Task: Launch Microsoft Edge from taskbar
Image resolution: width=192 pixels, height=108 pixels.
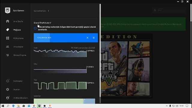Action: [x=13, y=106]
